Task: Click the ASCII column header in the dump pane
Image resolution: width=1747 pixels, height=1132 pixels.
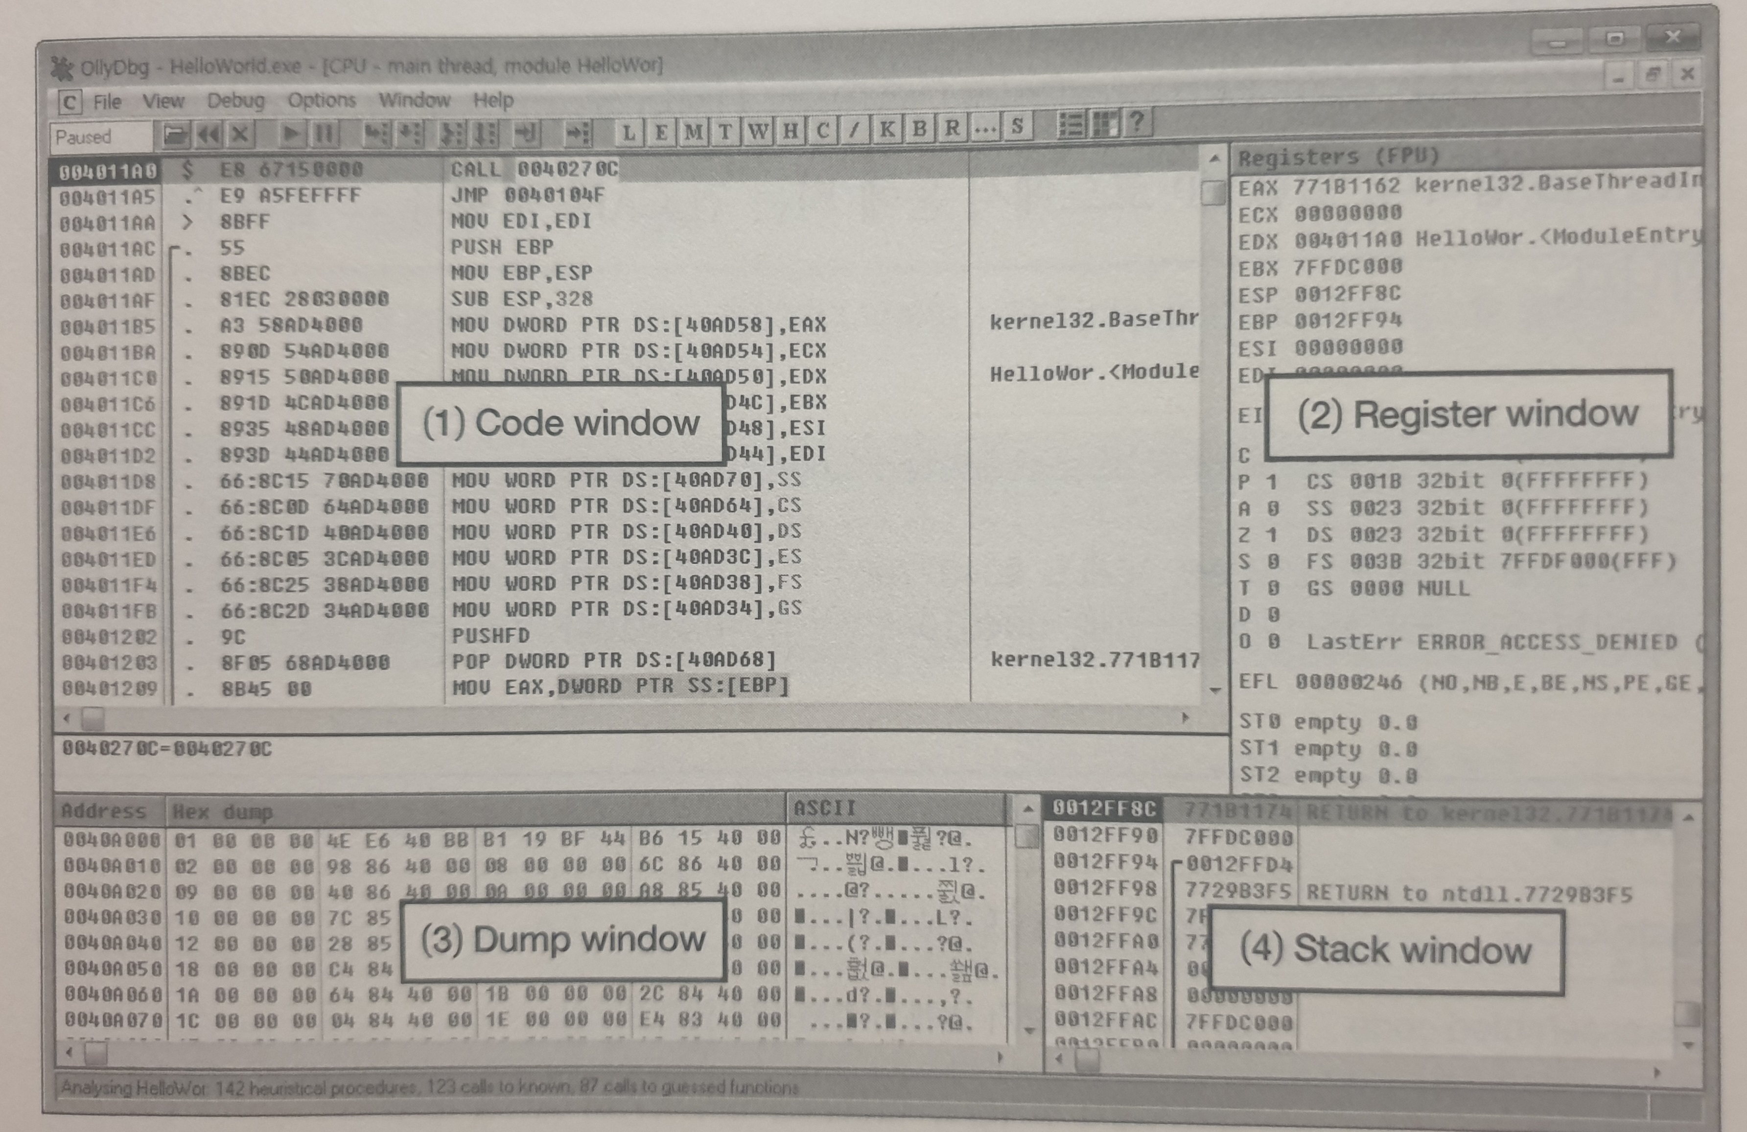Action: [896, 808]
